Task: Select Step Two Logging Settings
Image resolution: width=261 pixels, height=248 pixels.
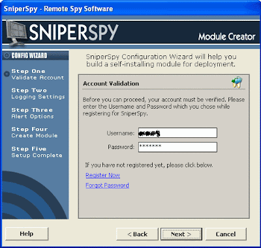Action: click(x=38, y=94)
